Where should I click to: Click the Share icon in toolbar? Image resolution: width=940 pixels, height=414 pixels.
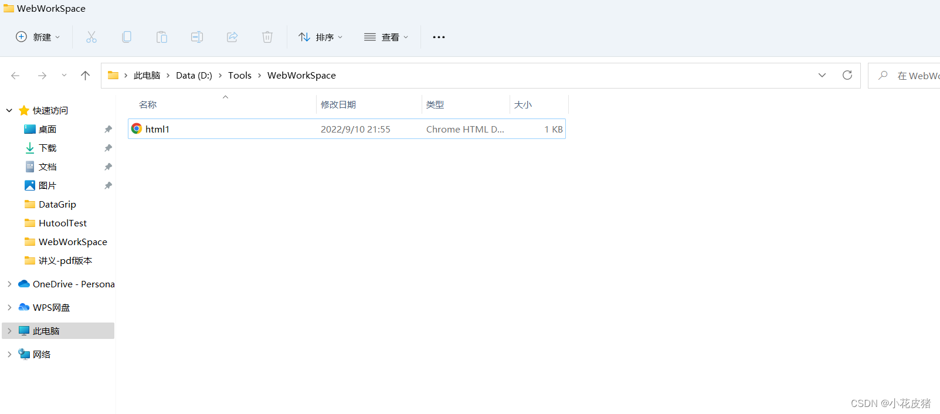tap(232, 37)
